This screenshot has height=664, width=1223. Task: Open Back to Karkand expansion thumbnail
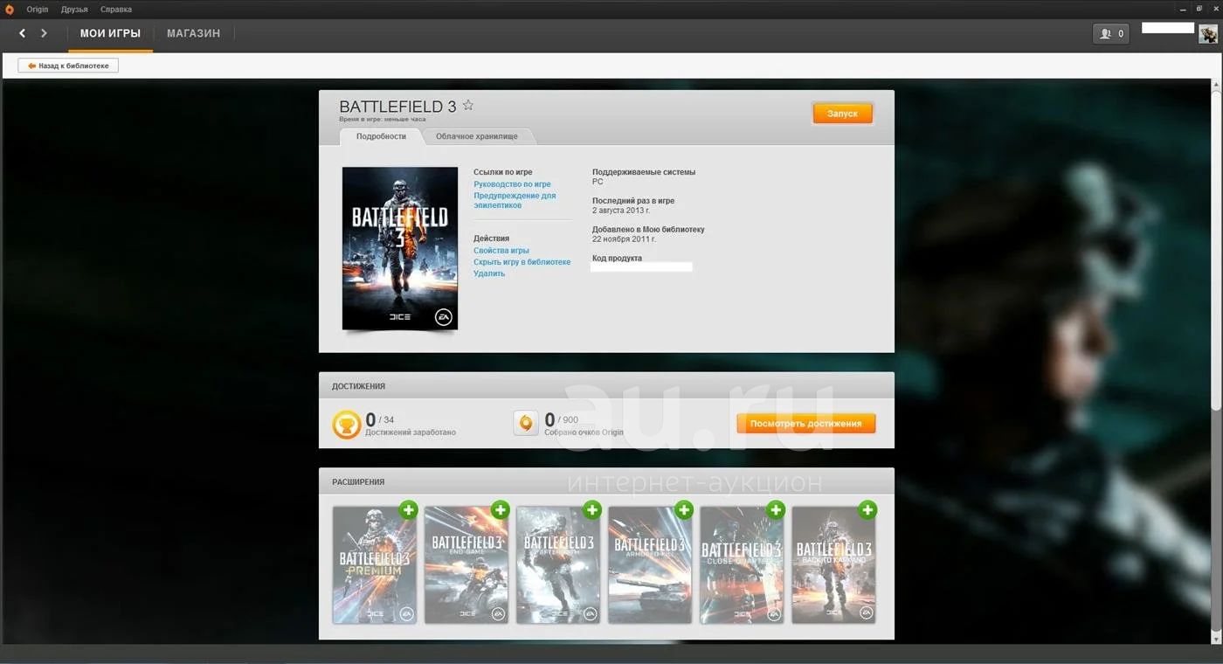(833, 565)
